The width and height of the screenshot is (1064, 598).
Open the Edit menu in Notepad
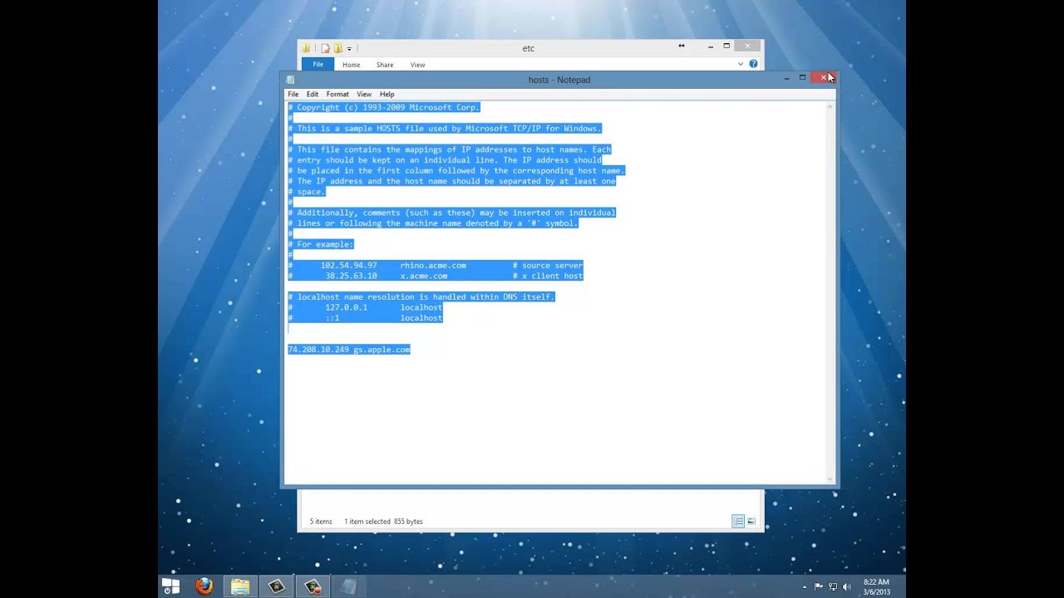[312, 94]
